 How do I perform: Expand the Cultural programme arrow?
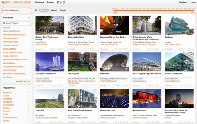click(x=29, y=96)
